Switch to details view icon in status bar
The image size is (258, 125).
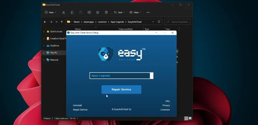tap(186, 118)
